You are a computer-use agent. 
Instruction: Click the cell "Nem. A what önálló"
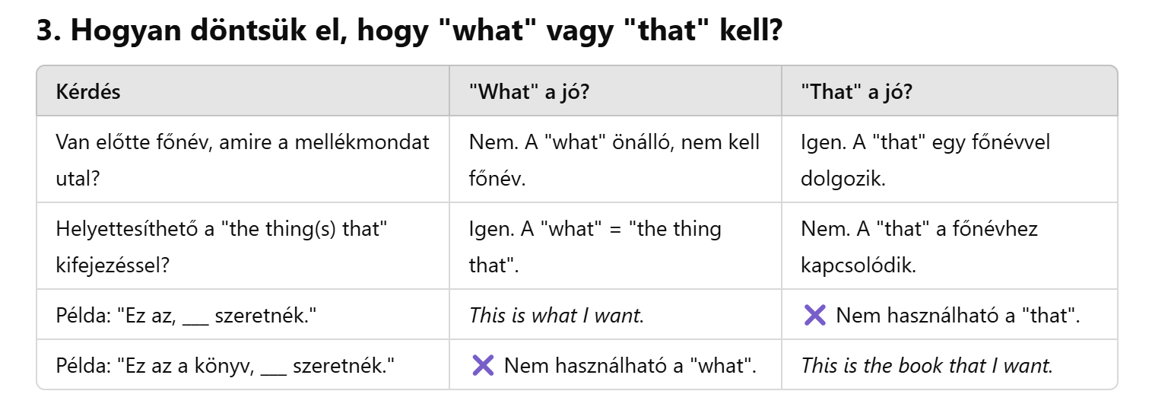point(614,160)
